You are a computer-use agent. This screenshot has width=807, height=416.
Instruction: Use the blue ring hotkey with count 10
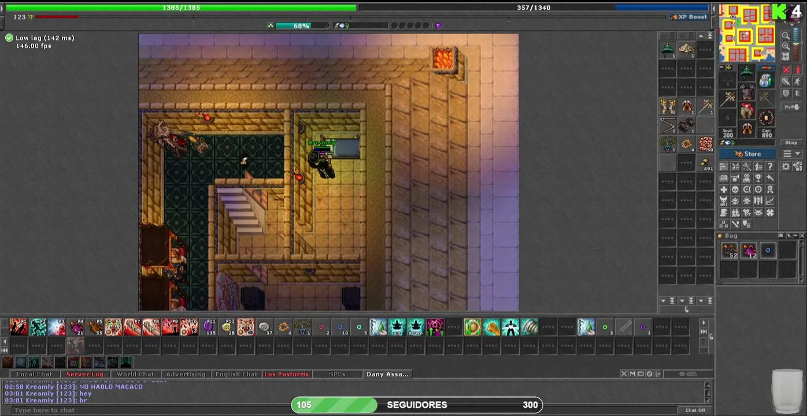pyautogui.click(x=340, y=327)
